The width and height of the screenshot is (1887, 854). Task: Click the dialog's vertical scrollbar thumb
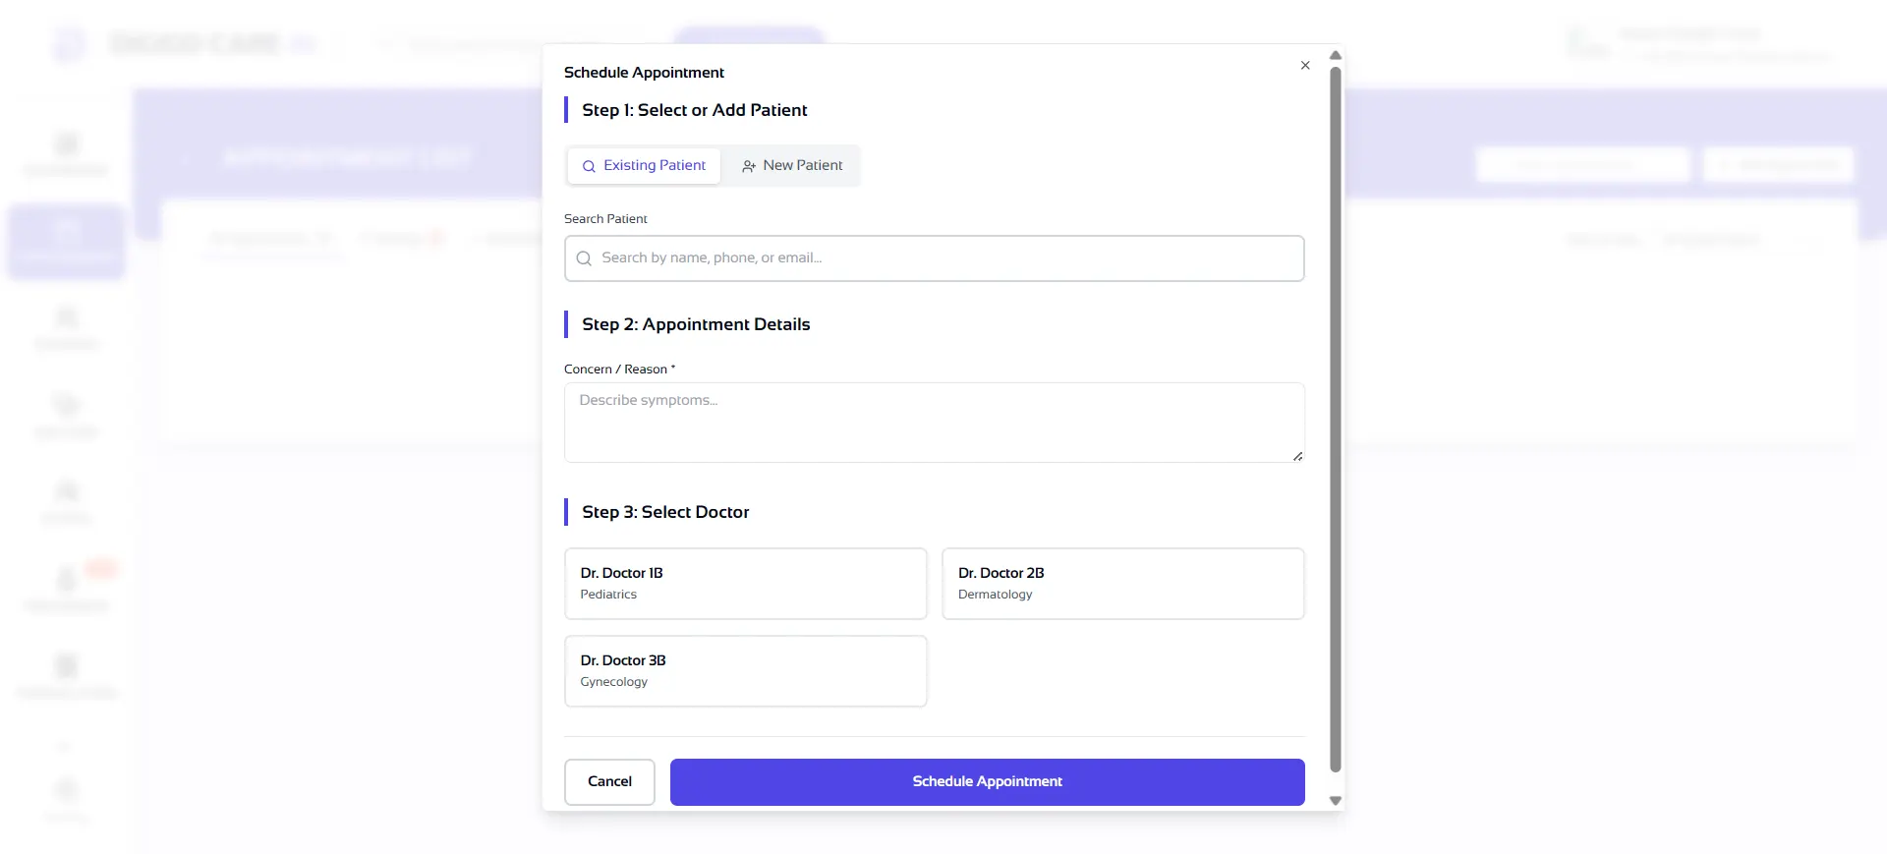pos(1335,418)
